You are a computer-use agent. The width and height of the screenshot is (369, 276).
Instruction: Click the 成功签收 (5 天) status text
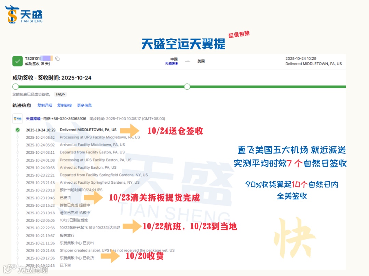click(x=38, y=64)
